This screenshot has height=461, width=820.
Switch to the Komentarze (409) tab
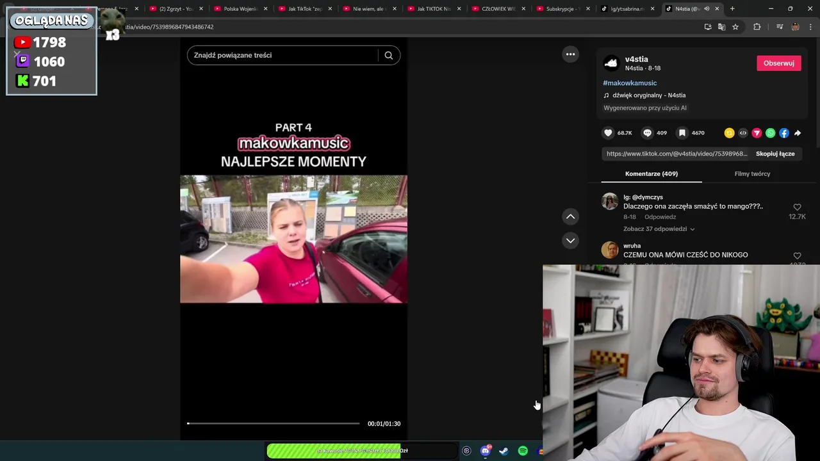(652, 174)
